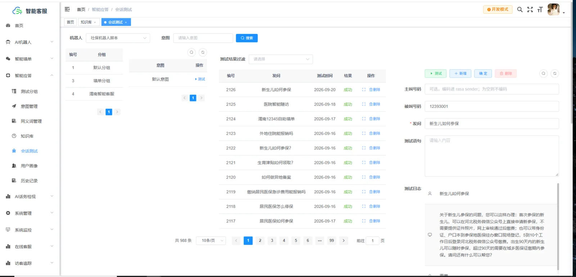
Task: Click search icon above intent table
Action: click(x=192, y=53)
